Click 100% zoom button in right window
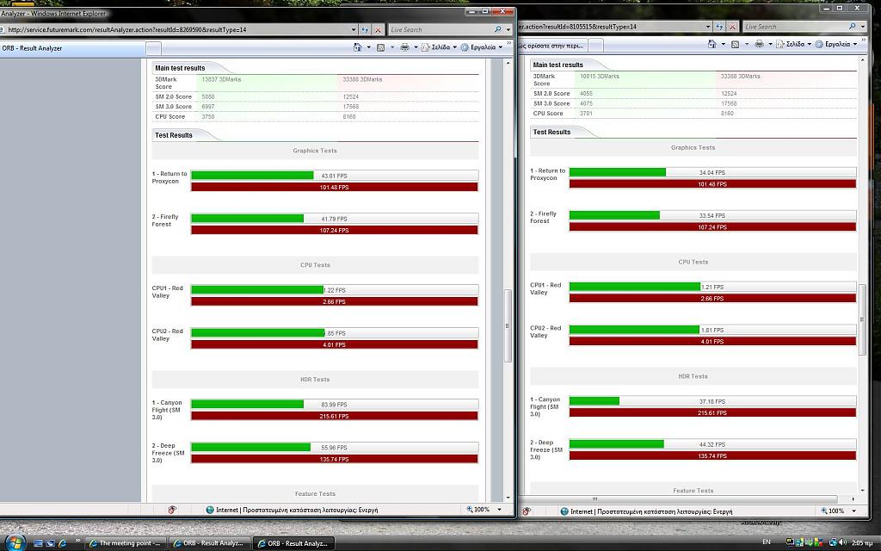This screenshot has width=881, height=551. click(x=833, y=511)
